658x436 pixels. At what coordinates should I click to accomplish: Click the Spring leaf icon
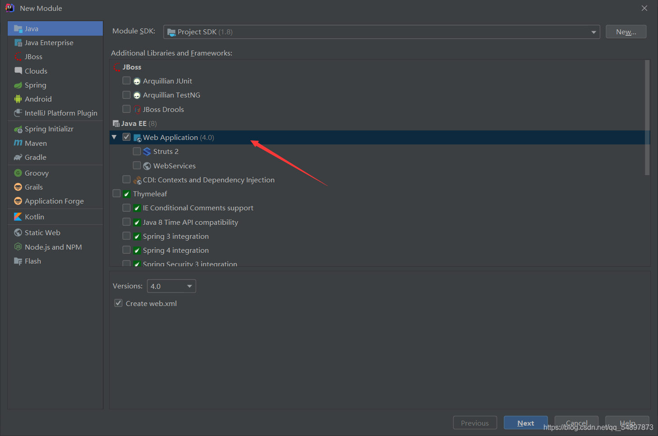click(x=18, y=85)
